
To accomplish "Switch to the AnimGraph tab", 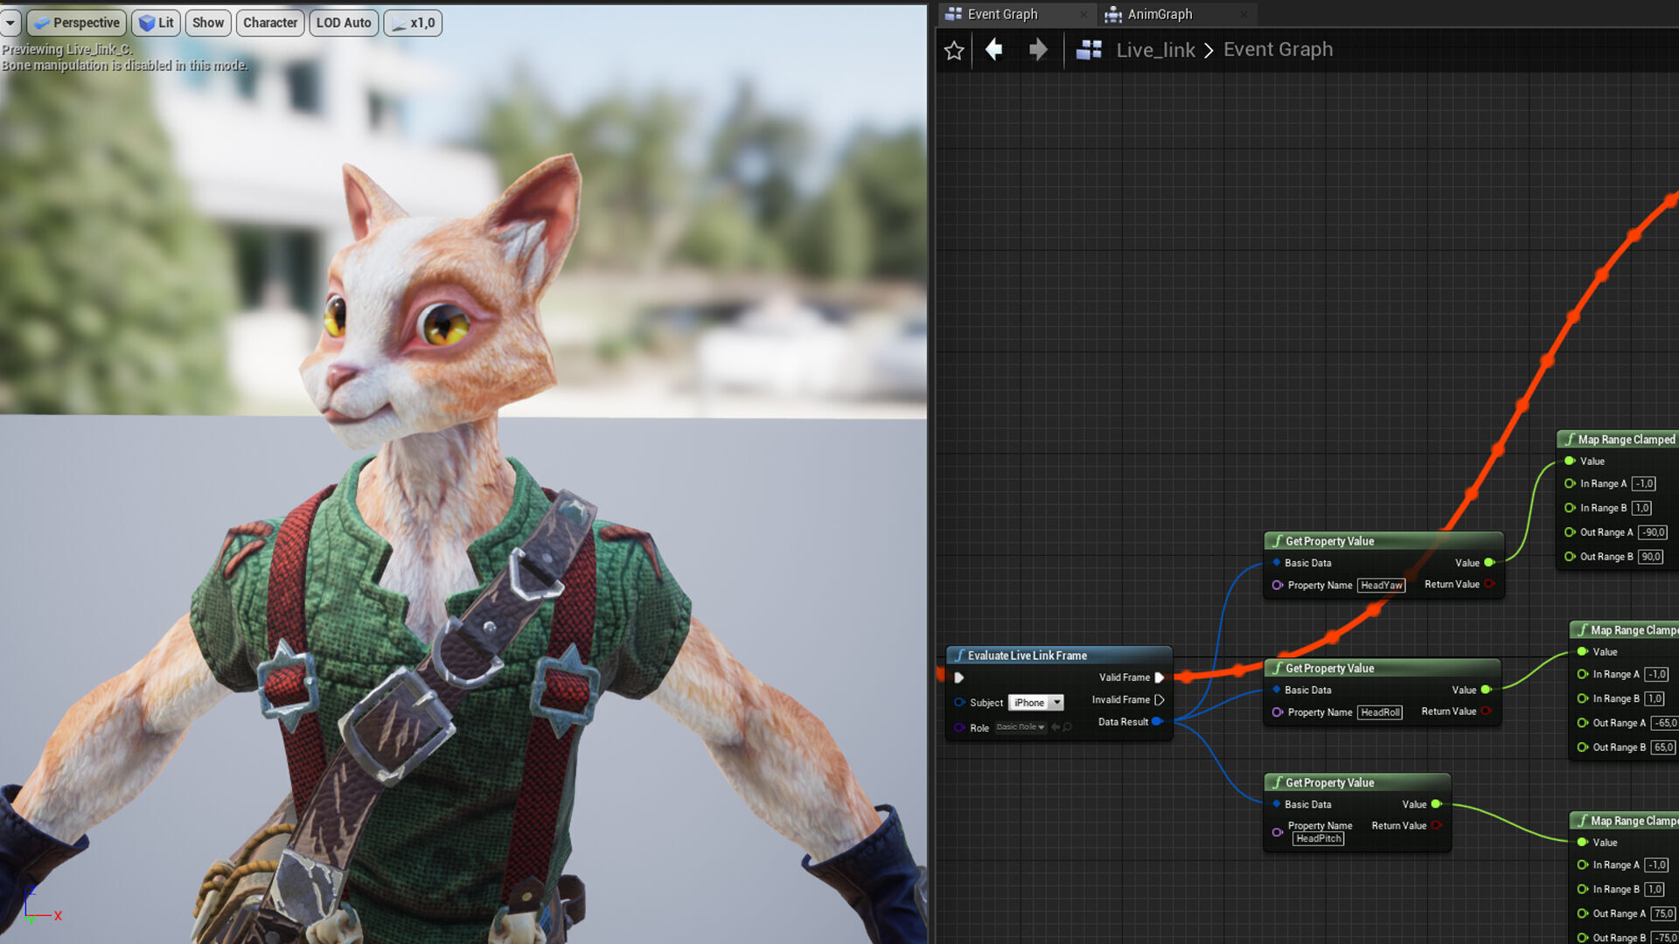I will pyautogui.click(x=1160, y=14).
